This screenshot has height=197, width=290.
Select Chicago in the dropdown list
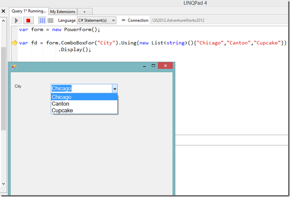click(84, 97)
